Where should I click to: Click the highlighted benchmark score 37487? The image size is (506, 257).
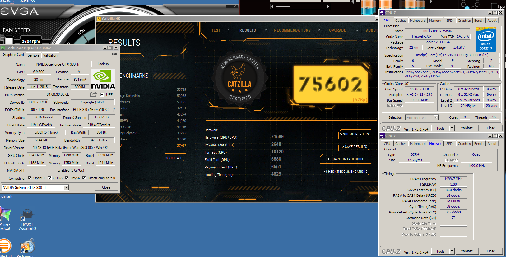tap(182, 145)
